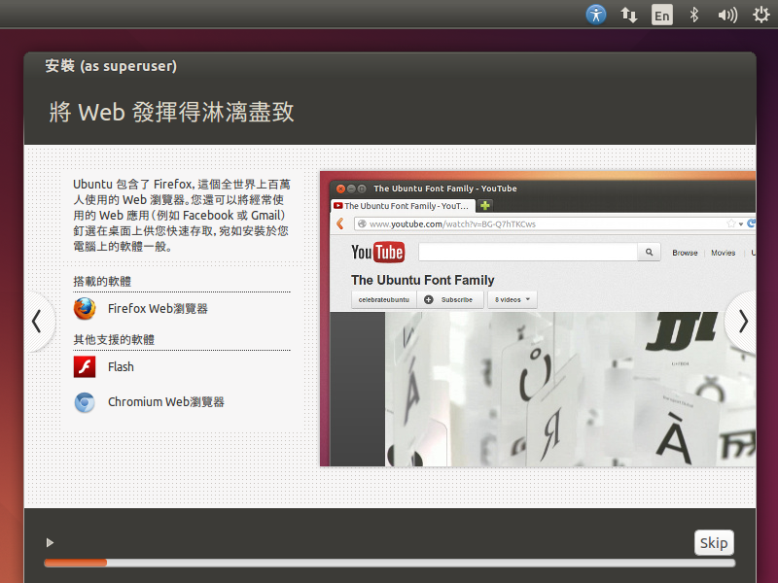Viewport: 778px width, 583px height.
Task: Click the YouTube logo in the screenshot
Action: click(x=377, y=253)
